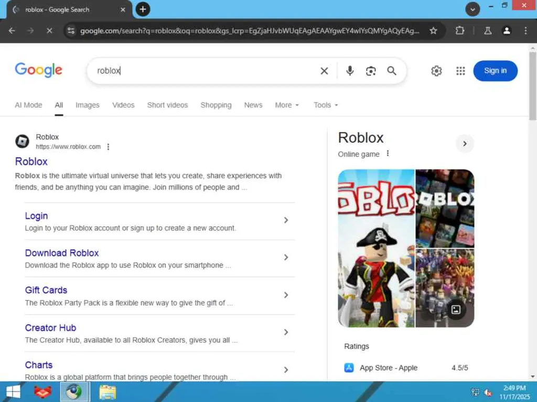Viewport: 537px width, 402px height.
Task: Open the tab search dropdown arrow
Action: [472, 9]
